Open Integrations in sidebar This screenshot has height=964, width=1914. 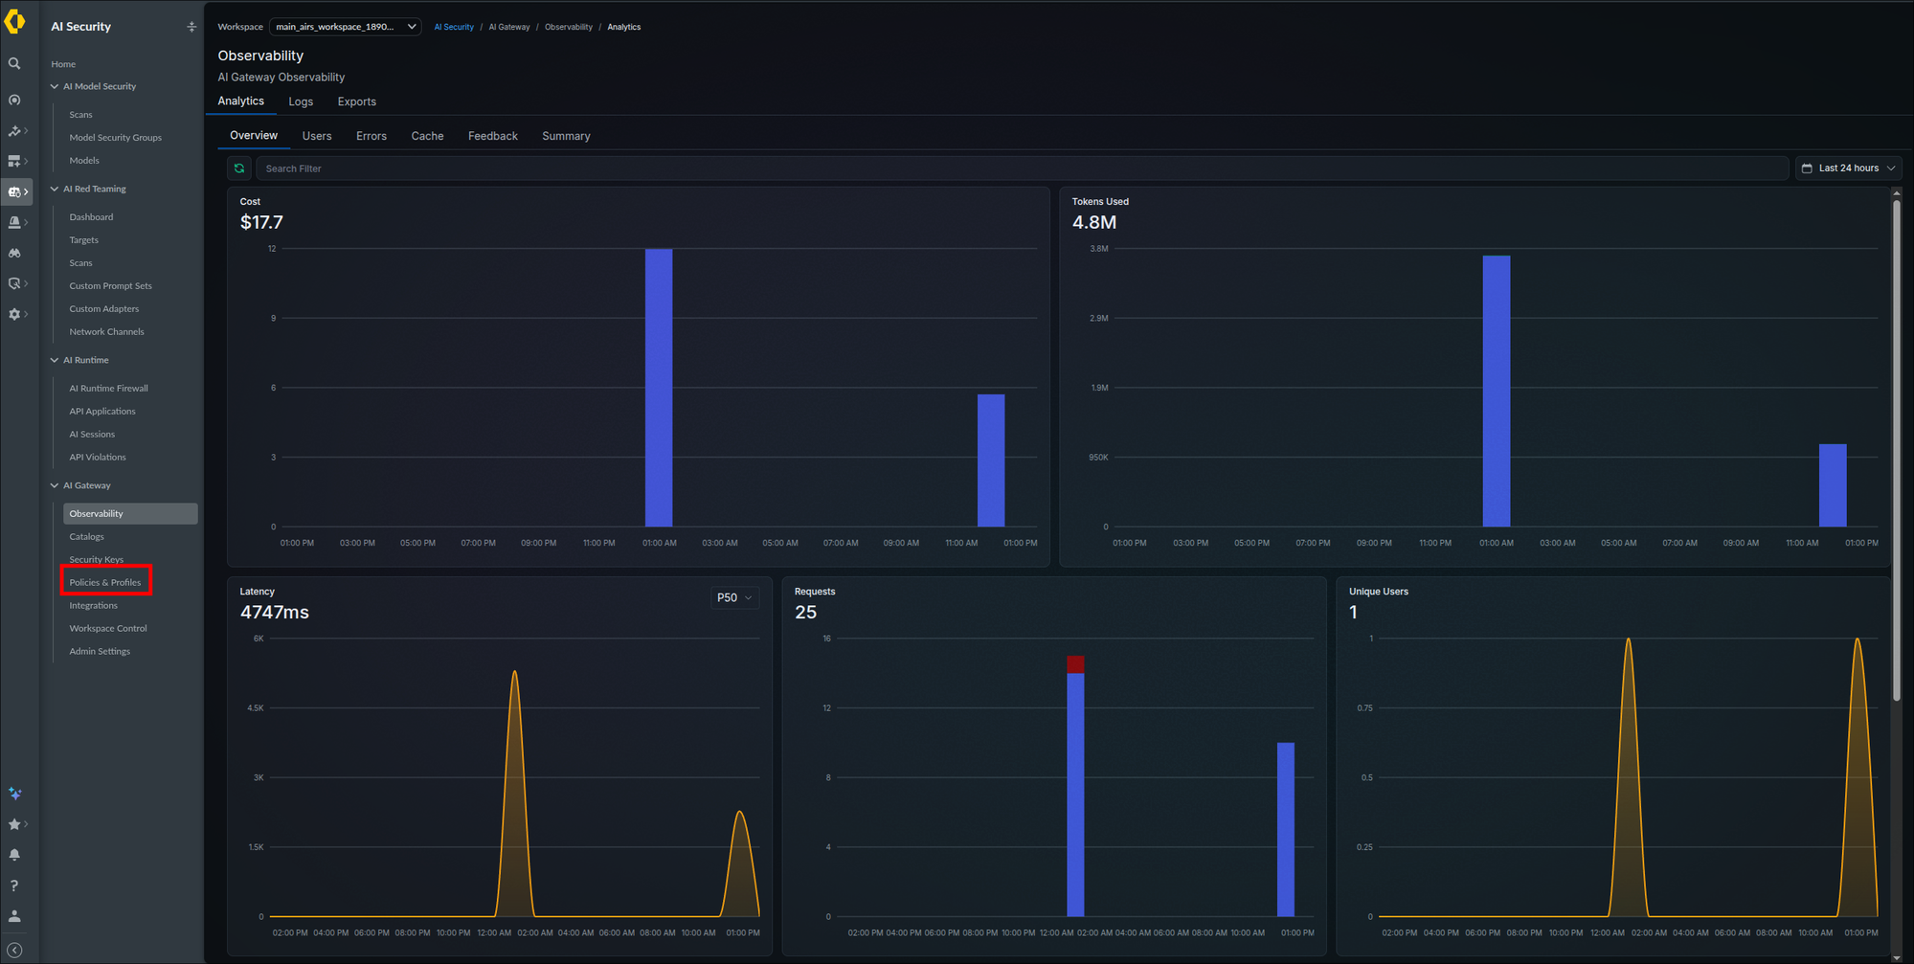[93, 606]
